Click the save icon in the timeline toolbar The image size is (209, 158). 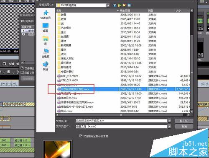pos(9,72)
